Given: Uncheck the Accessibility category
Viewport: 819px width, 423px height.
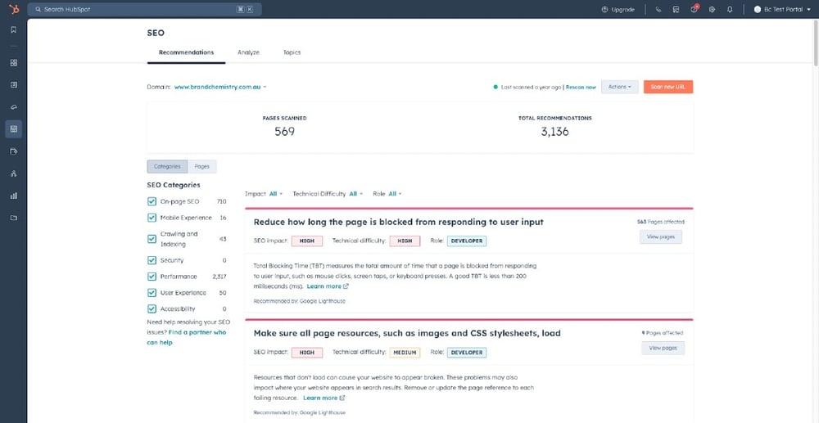Looking at the screenshot, I should [152, 308].
